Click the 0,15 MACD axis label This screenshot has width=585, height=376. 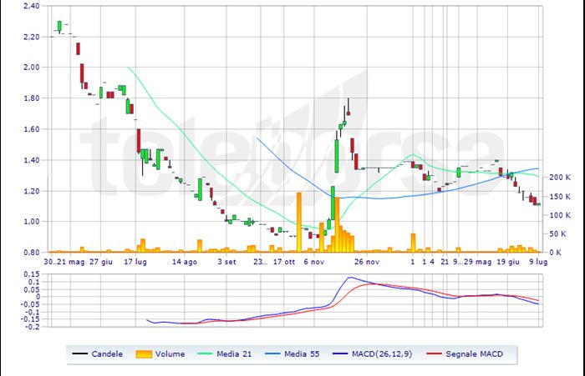32,274
